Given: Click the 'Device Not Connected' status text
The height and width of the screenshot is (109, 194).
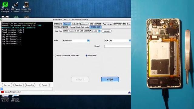Looking at the screenshot, I should (13, 92).
